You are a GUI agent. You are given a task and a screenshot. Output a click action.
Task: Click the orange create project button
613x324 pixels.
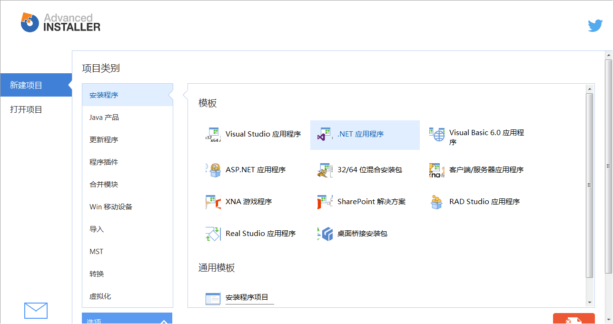(574, 319)
